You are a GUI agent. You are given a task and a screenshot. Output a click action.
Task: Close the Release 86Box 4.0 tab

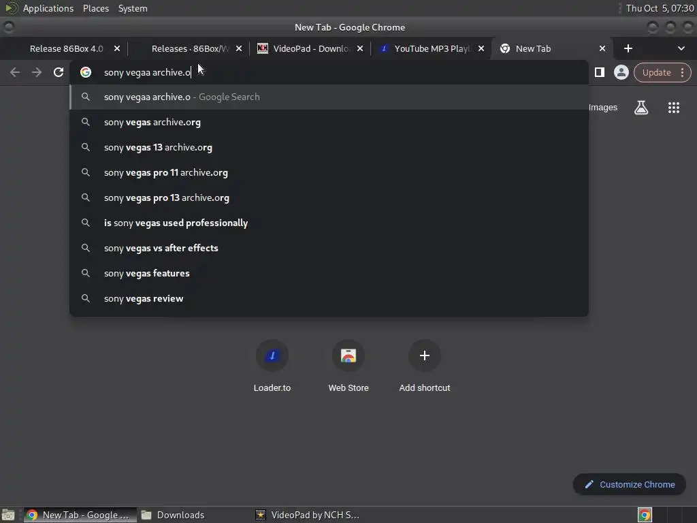[117, 48]
